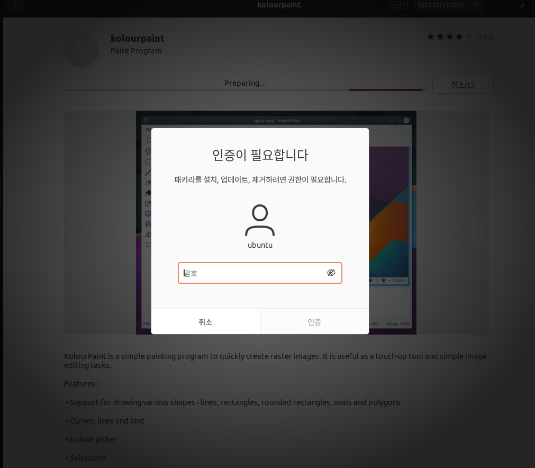
Task: Click the 'Preparing...' status text
Action: [x=246, y=83]
